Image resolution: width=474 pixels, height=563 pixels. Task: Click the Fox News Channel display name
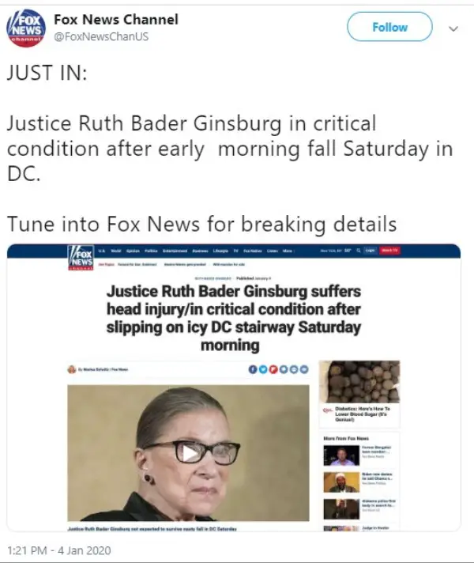(x=116, y=20)
